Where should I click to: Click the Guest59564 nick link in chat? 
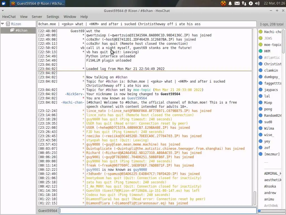coord(137,98)
